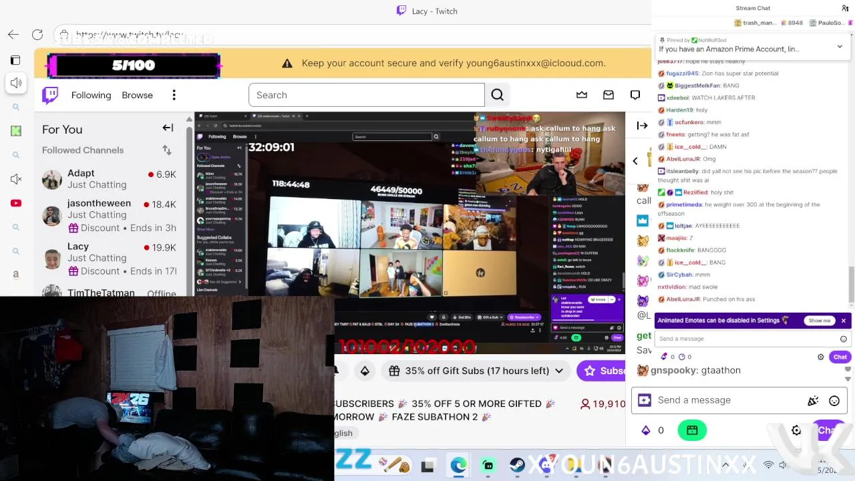This screenshot has width=855, height=481.
Task: Click username fugazzi945 in chat
Action: [x=681, y=73]
